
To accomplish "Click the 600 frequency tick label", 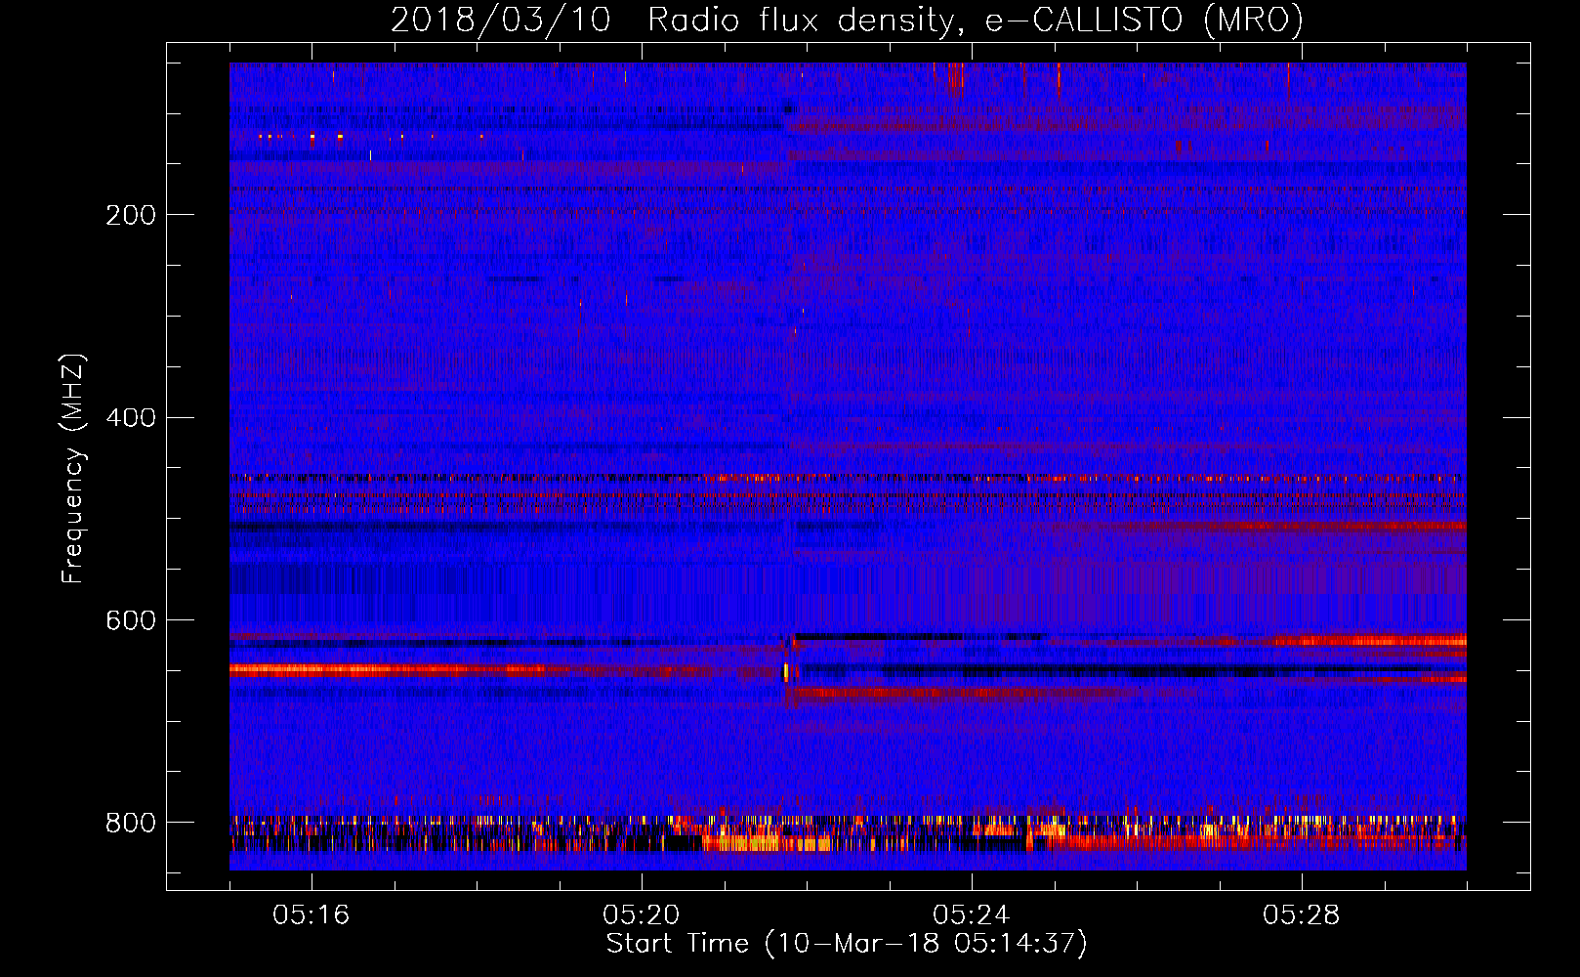I will coord(131,621).
